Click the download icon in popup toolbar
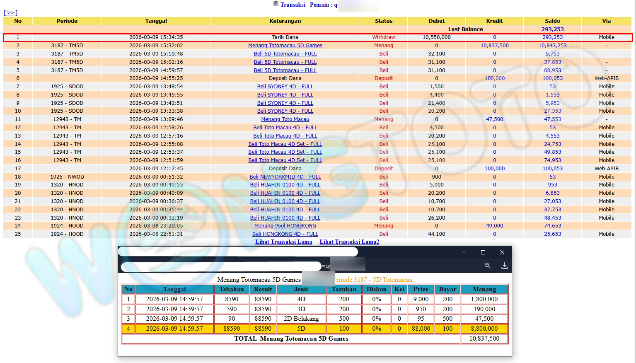 (x=504, y=266)
